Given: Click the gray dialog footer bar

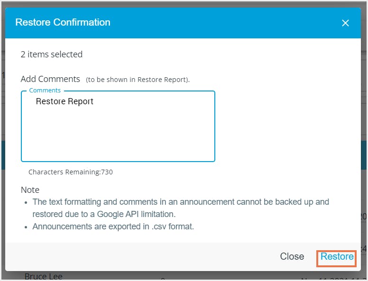Looking at the screenshot, I should [142, 257].
